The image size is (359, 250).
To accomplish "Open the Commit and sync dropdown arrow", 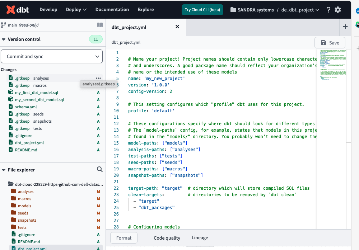I will [97, 56].
